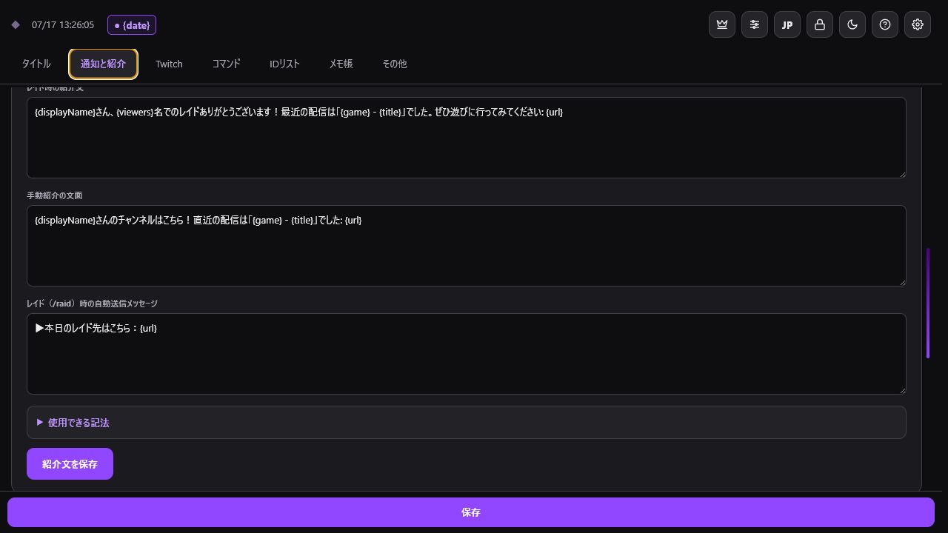Open the メモ帳 tab
Screen dimensions: 948x533
341,64
